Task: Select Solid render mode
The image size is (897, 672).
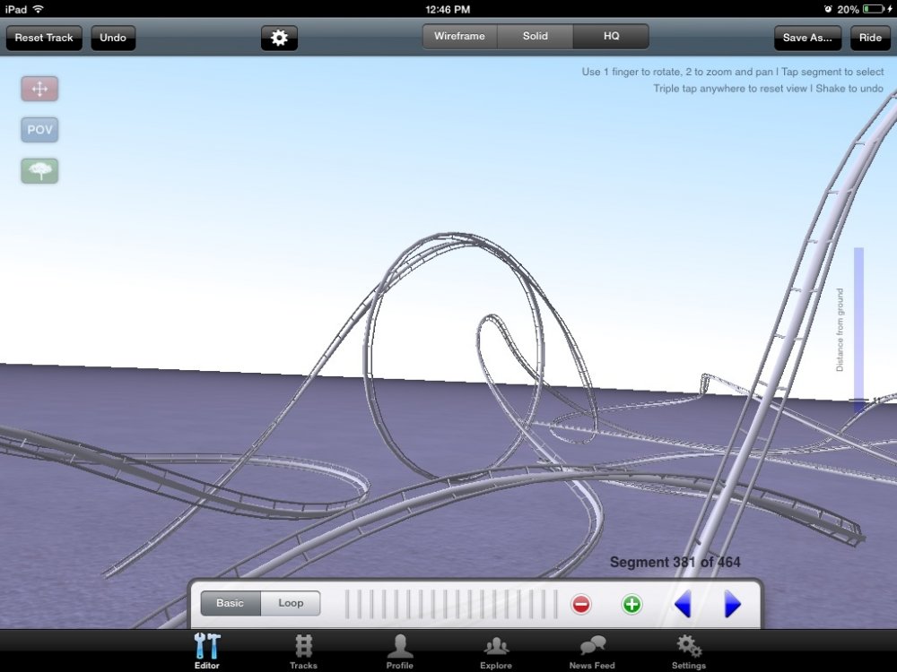Action: (x=536, y=37)
